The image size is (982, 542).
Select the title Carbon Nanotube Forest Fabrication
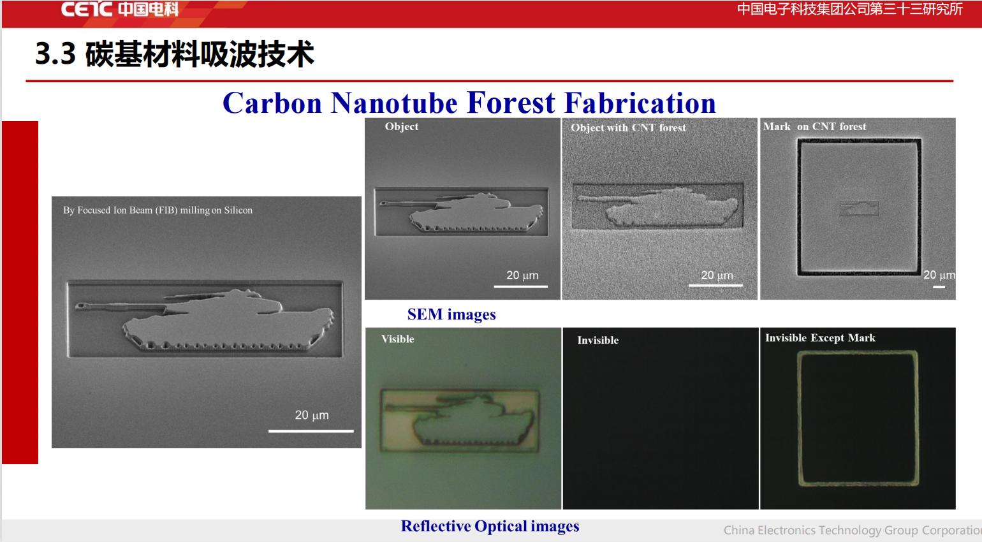pyautogui.click(x=469, y=103)
